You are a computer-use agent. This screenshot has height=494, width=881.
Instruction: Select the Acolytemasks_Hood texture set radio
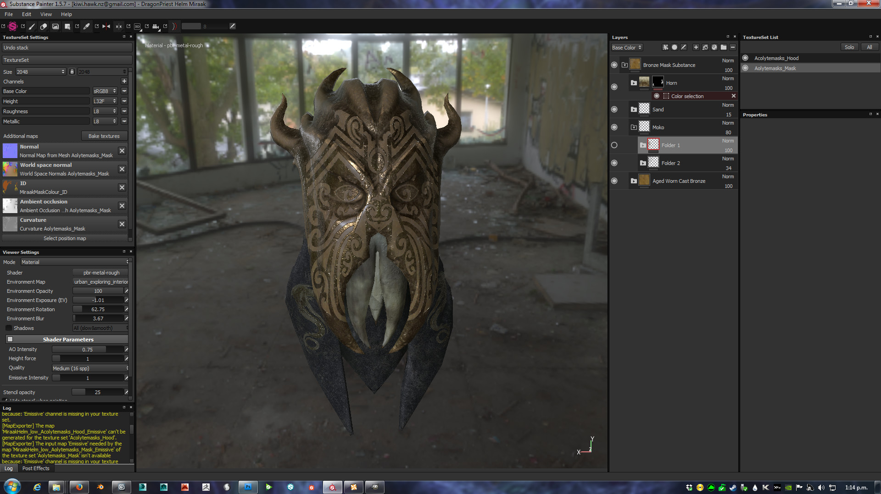click(x=746, y=58)
